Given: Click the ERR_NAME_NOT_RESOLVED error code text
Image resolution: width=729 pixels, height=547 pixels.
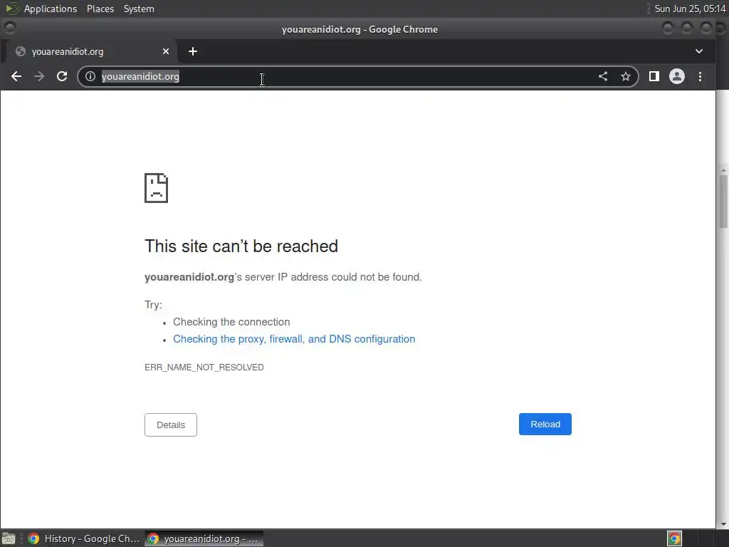Looking at the screenshot, I should 204,368.
